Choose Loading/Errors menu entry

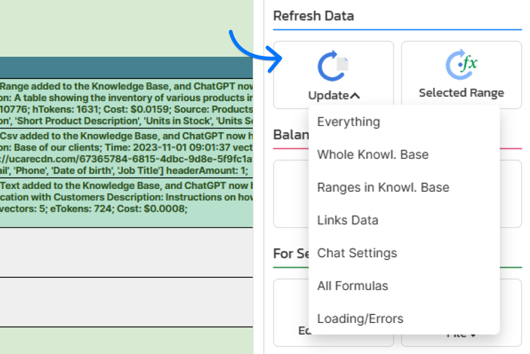click(360, 318)
